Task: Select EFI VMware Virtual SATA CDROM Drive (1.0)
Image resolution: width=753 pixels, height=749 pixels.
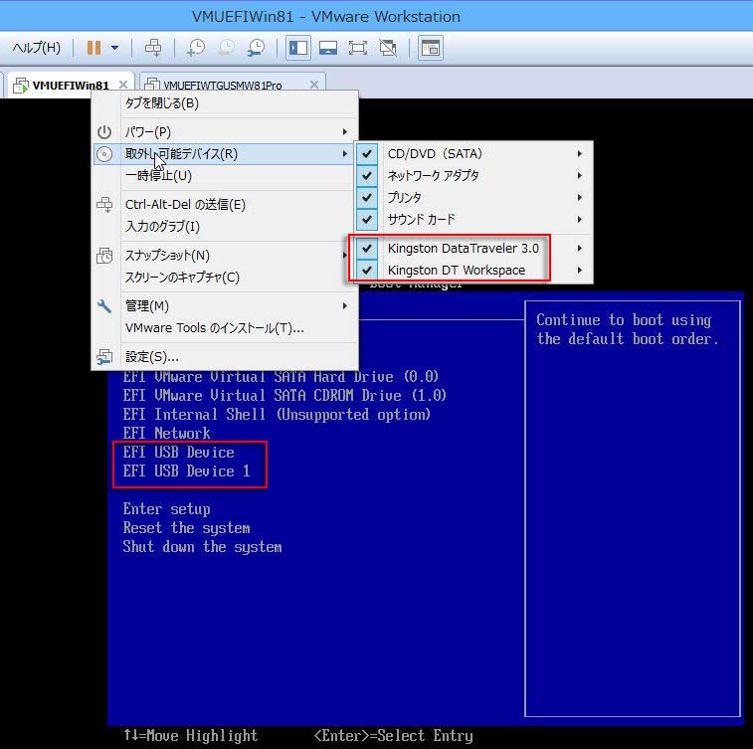Action: (x=284, y=395)
